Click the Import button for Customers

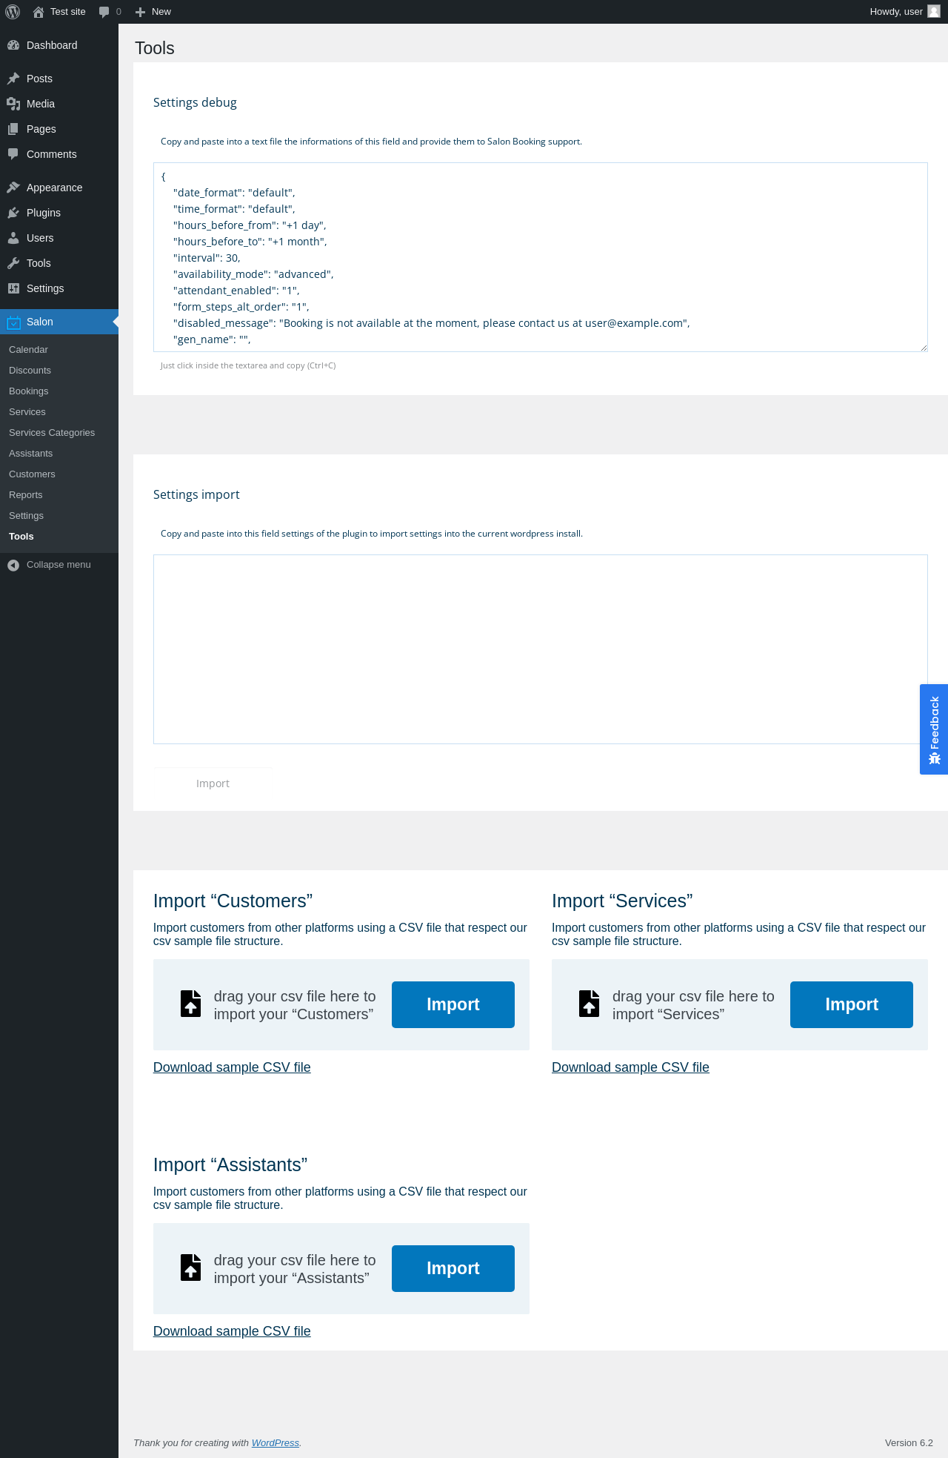tap(453, 1004)
